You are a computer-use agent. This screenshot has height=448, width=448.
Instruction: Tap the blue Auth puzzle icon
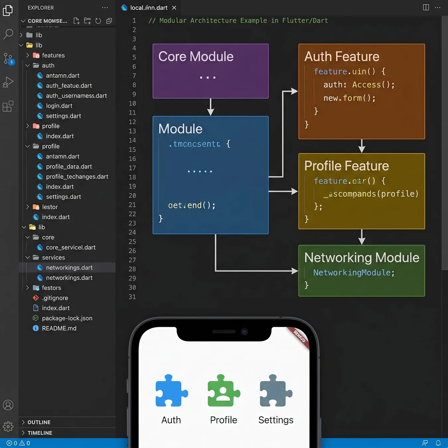click(172, 391)
